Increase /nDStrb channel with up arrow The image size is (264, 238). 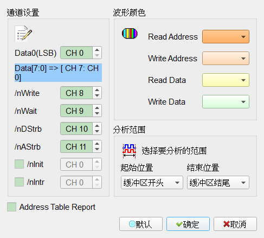(97, 126)
